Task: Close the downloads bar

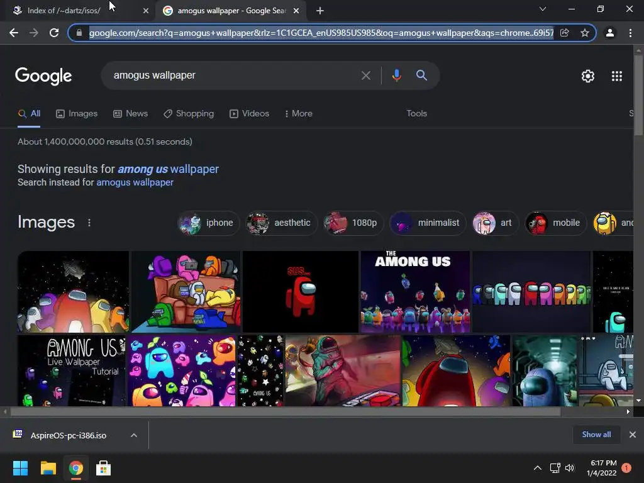Action: 633,435
